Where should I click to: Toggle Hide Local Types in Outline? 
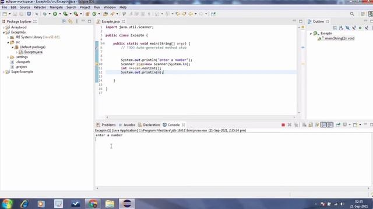(367, 28)
